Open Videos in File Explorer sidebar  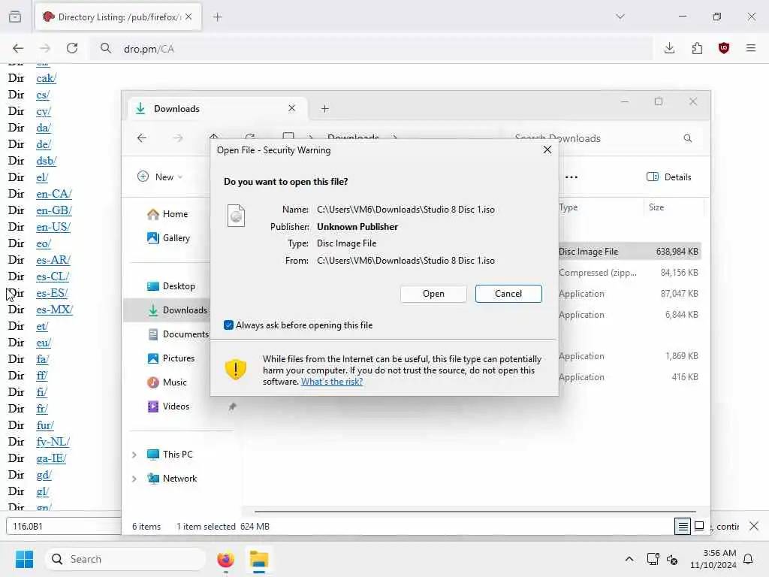pyautogui.click(x=168, y=406)
